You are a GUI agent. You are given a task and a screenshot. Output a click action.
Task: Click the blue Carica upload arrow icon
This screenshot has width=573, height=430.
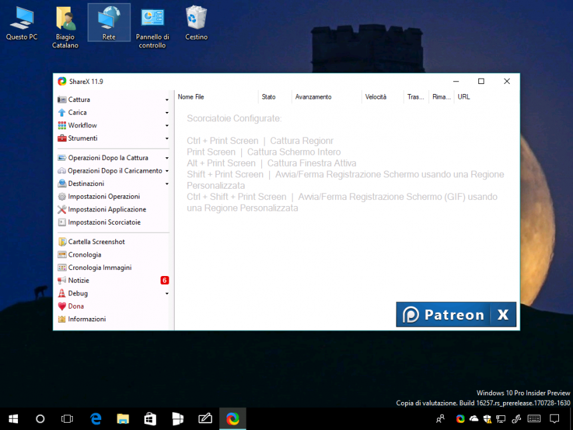pos(62,113)
